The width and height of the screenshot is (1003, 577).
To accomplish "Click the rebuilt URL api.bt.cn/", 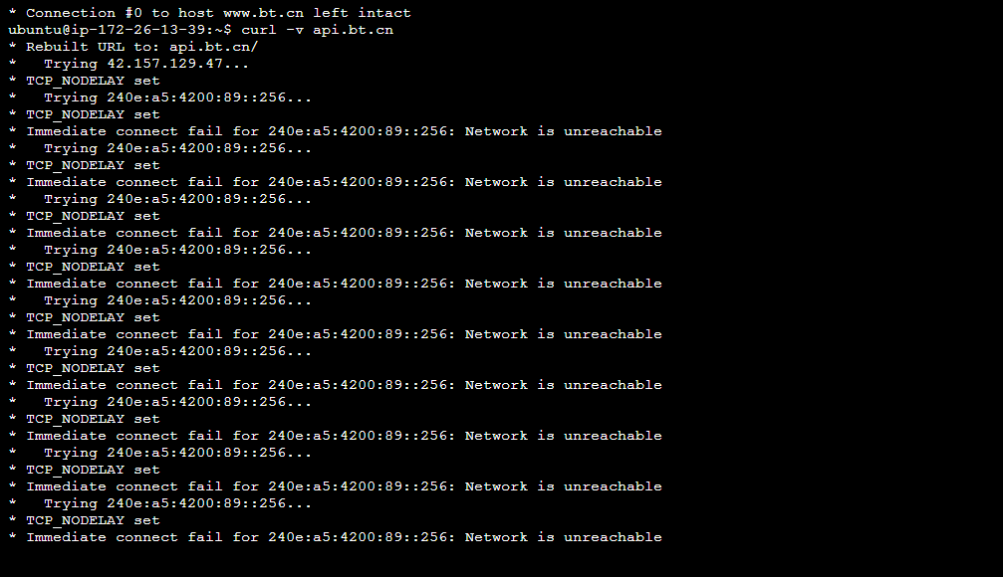I will (x=214, y=47).
